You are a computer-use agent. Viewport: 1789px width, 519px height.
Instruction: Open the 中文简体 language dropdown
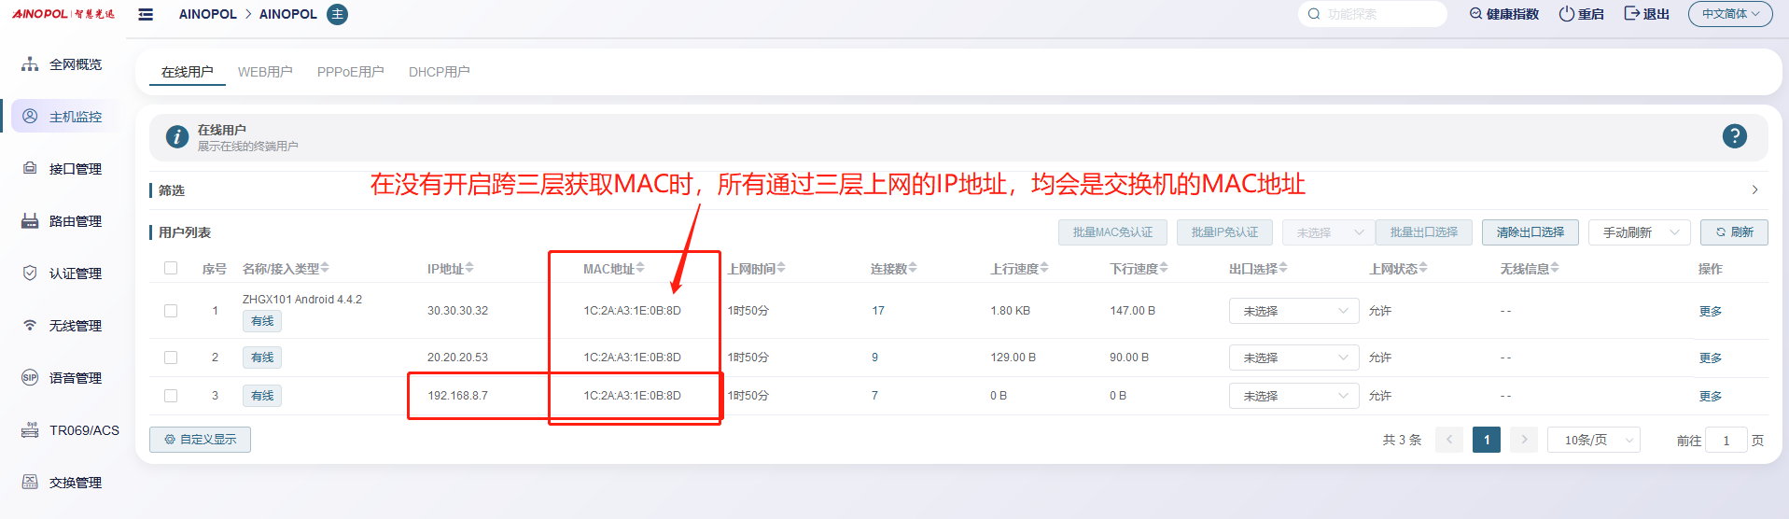tap(1729, 14)
